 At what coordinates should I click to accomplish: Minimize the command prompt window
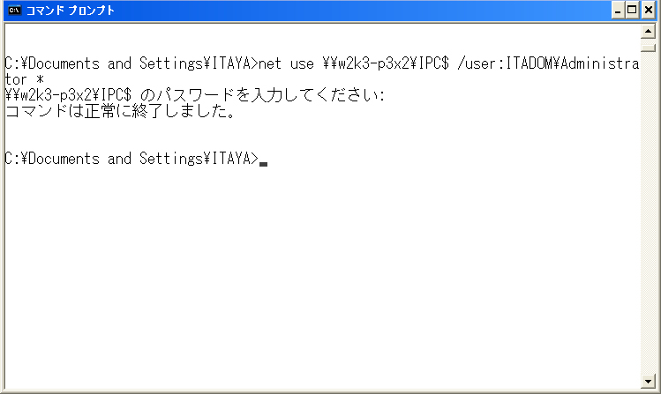tap(618, 10)
